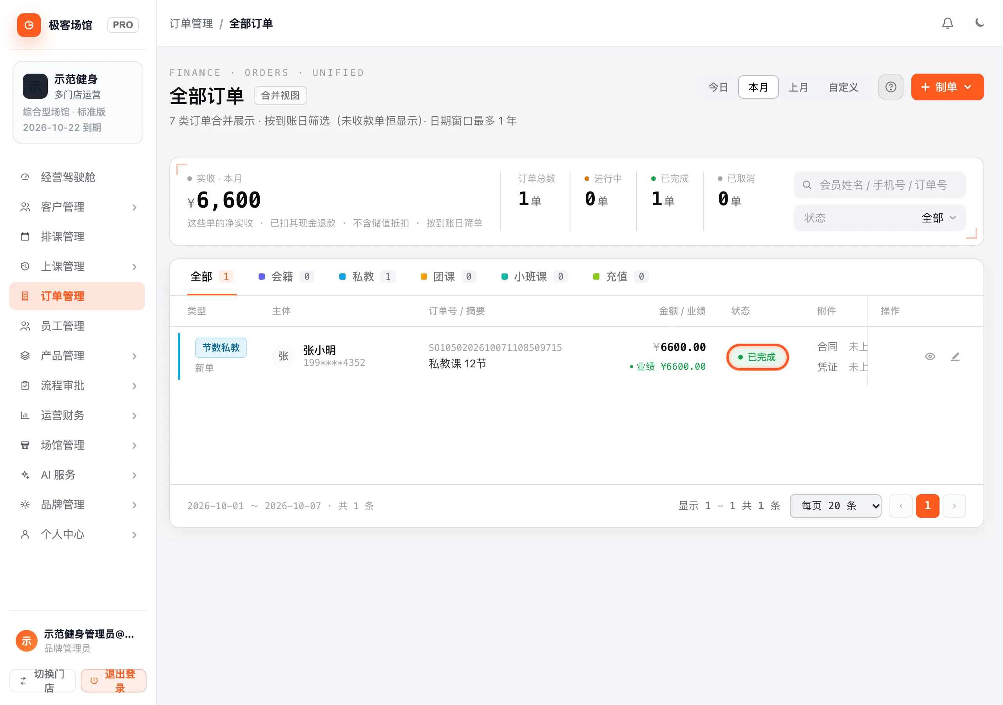Select the 自定义 date range
Viewport: 1003px width, 705px height.
843,87
